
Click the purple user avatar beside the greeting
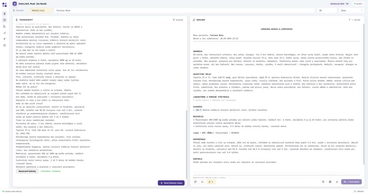[x=15, y=4]
